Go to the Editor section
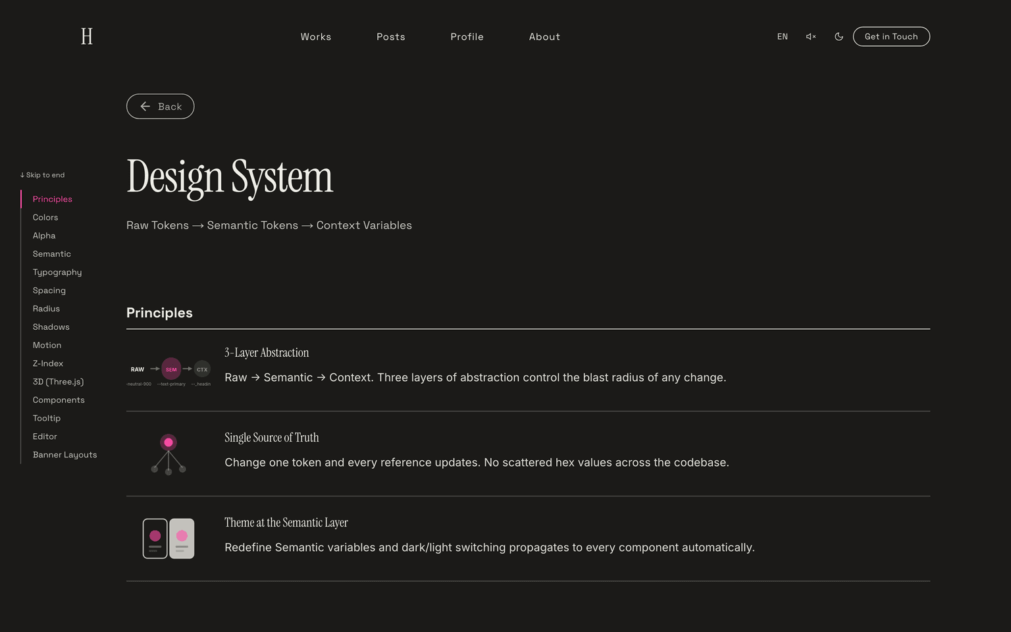Viewport: 1011px width, 632px height. 45,436
